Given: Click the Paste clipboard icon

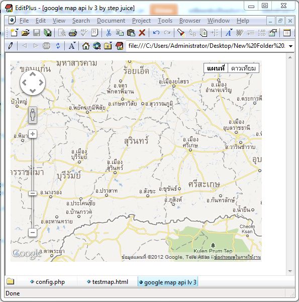Looking at the screenshot, I should [x=131, y=33].
